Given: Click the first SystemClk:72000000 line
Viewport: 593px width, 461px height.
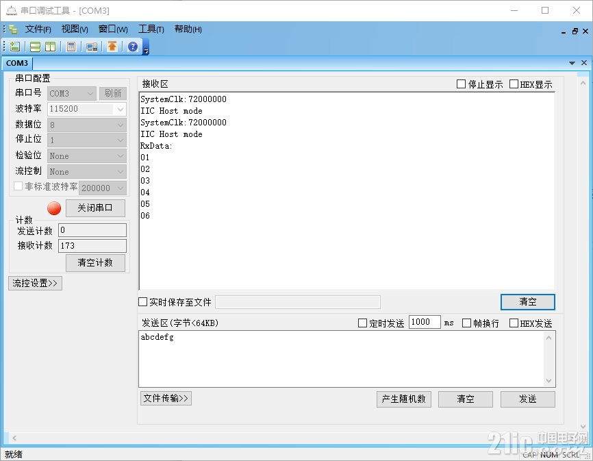Looking at the screenshot, I should [x=184, y=99].
